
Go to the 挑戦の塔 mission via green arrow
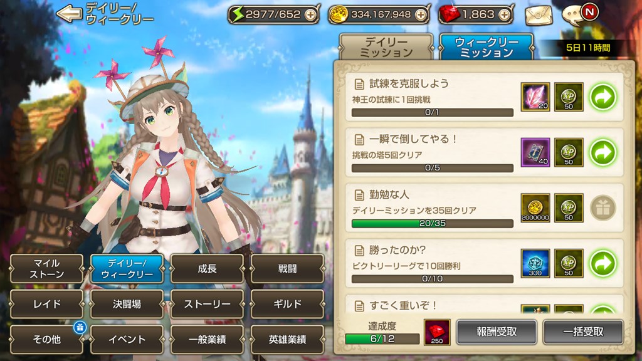pos(603,152)
